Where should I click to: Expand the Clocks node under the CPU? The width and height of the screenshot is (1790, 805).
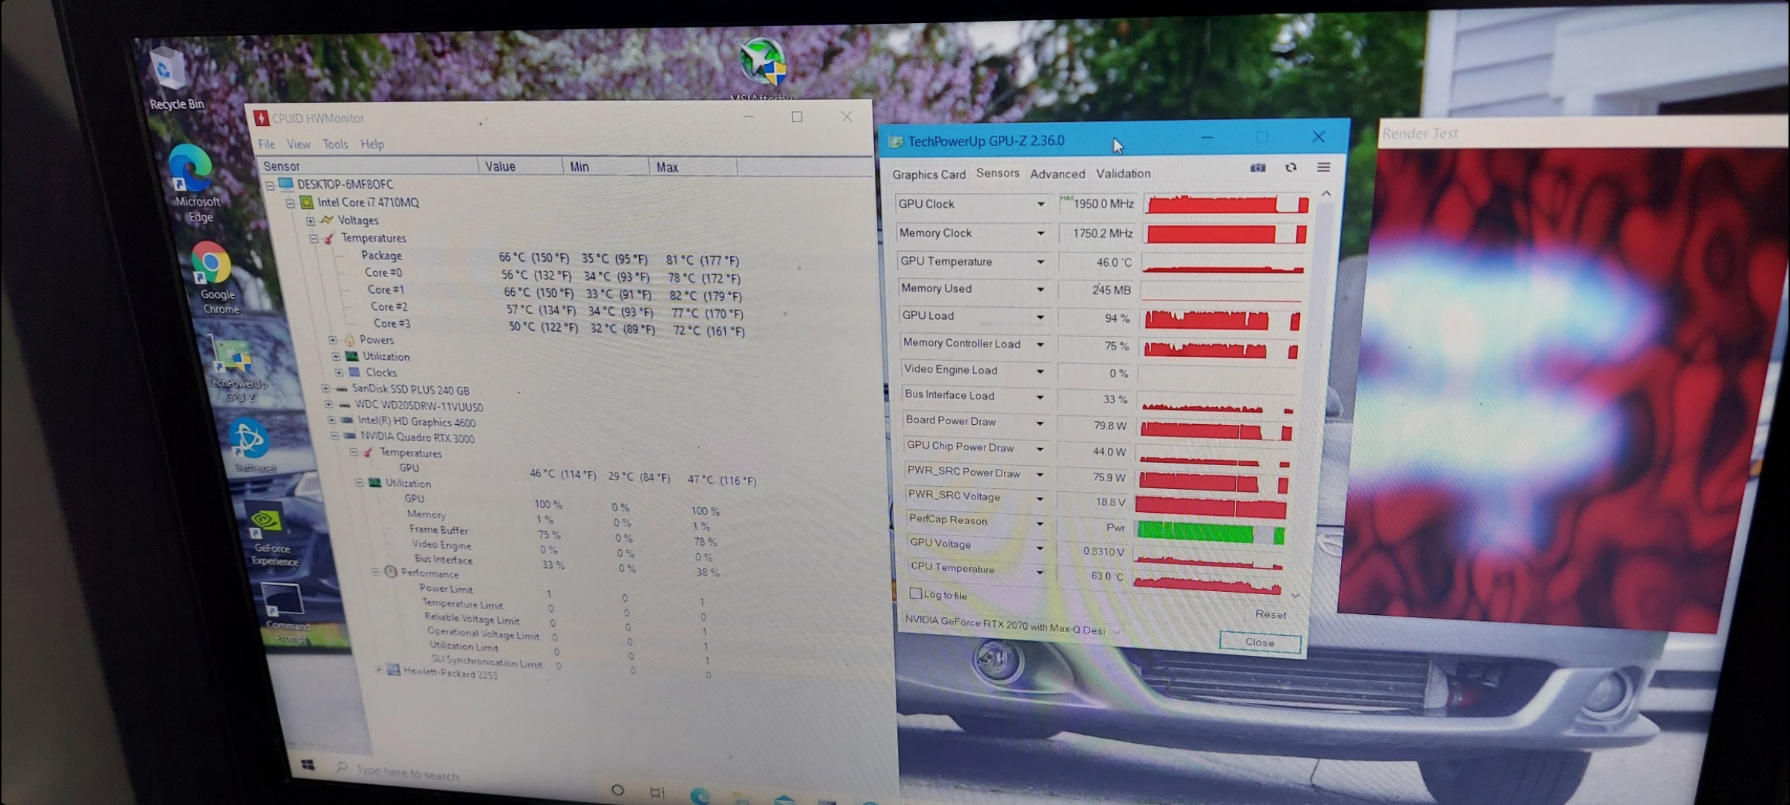[x=339, y=372]
